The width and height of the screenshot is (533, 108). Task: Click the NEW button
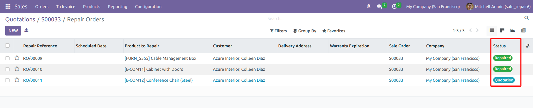click(13, 31)
